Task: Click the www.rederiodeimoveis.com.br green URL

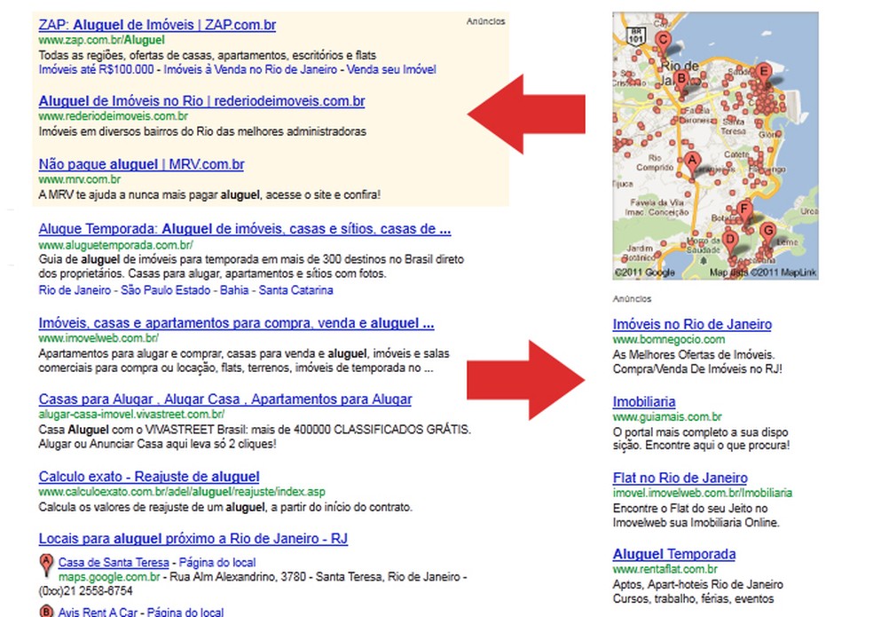Action: point(113,116)
